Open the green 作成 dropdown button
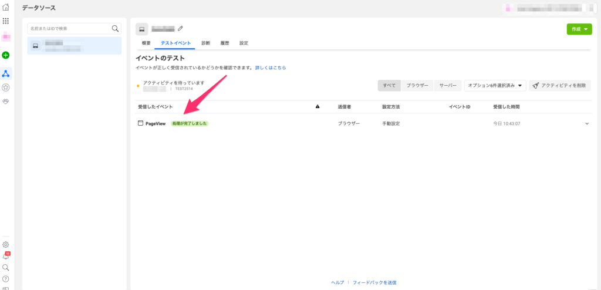The image size is (601, 290). point(578,29)
